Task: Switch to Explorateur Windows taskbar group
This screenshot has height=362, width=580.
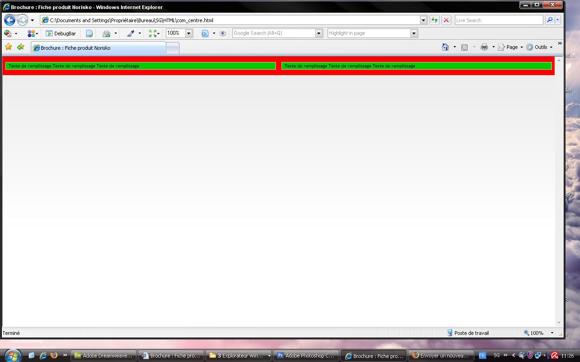Action: (x=239, y=356)
